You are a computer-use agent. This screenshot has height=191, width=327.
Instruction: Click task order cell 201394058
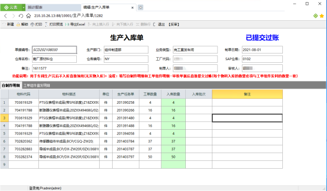[x=126, y=133]
